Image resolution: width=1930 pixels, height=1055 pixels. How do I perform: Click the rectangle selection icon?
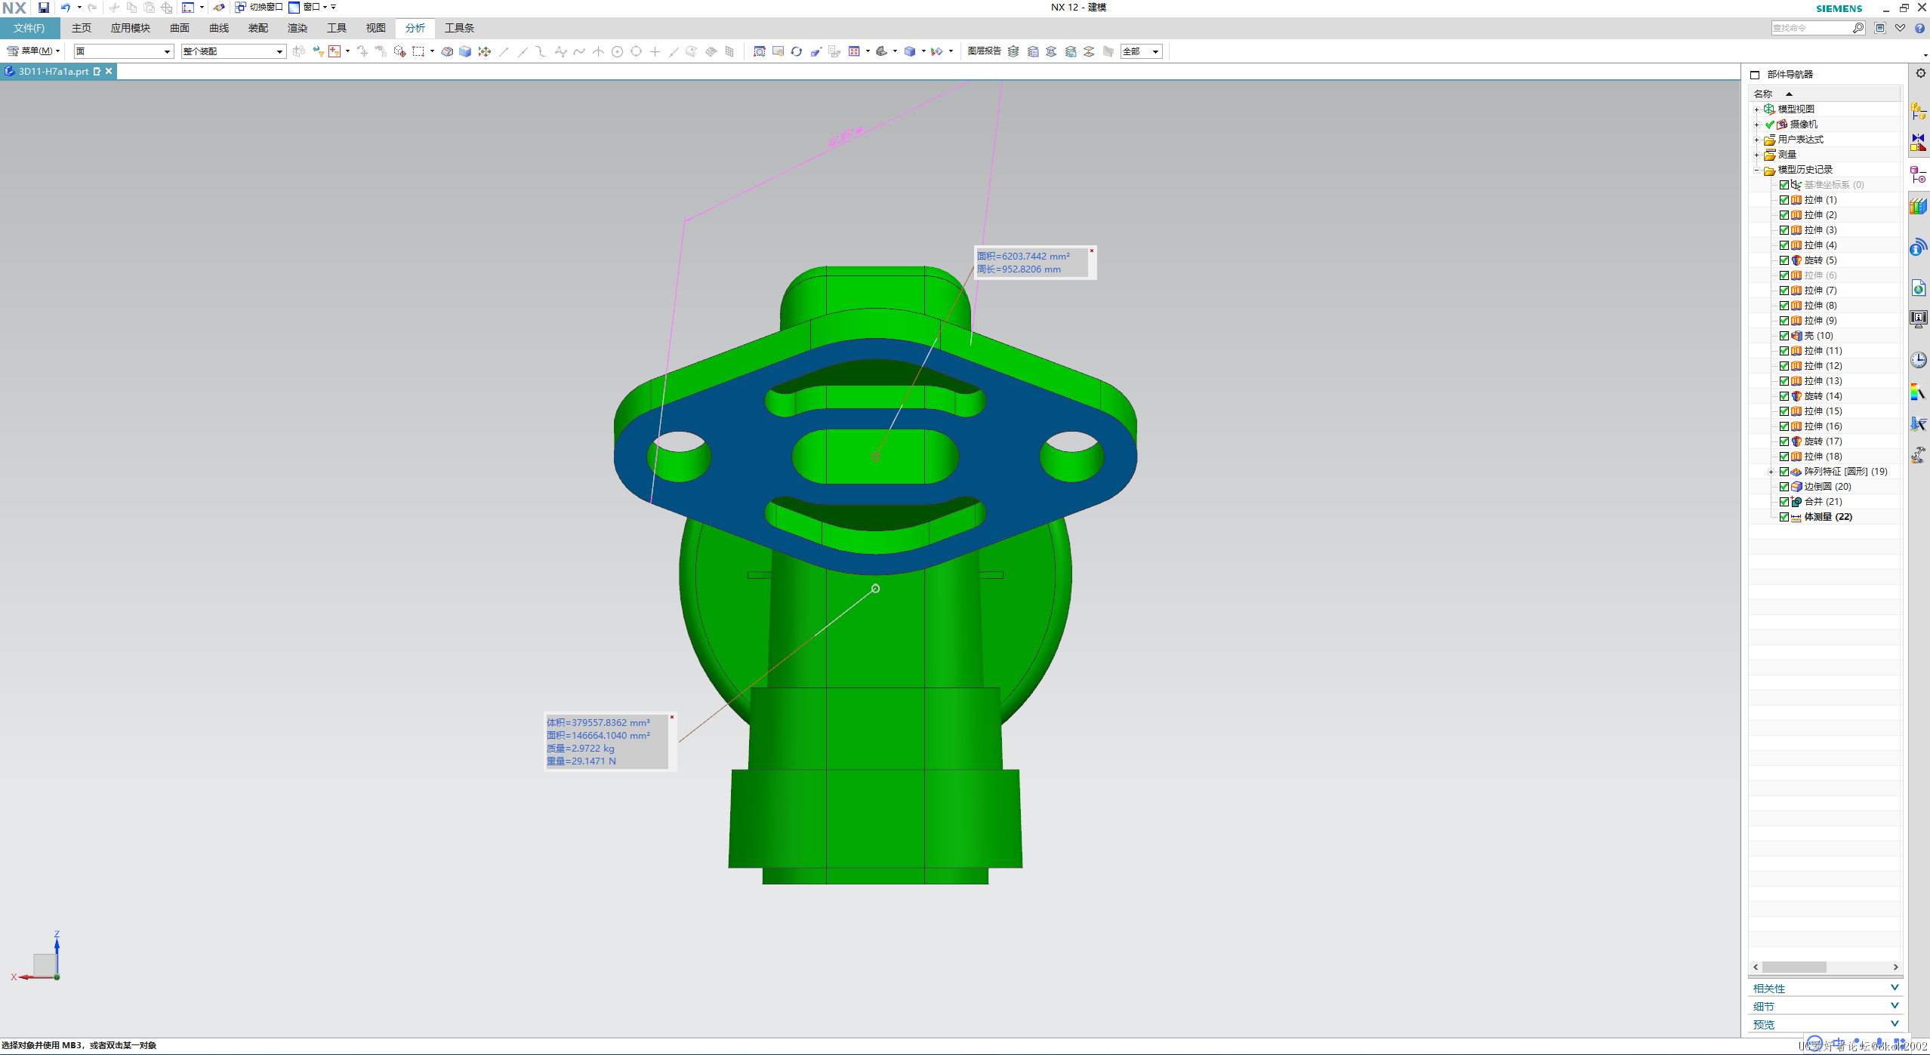(418, 51)
